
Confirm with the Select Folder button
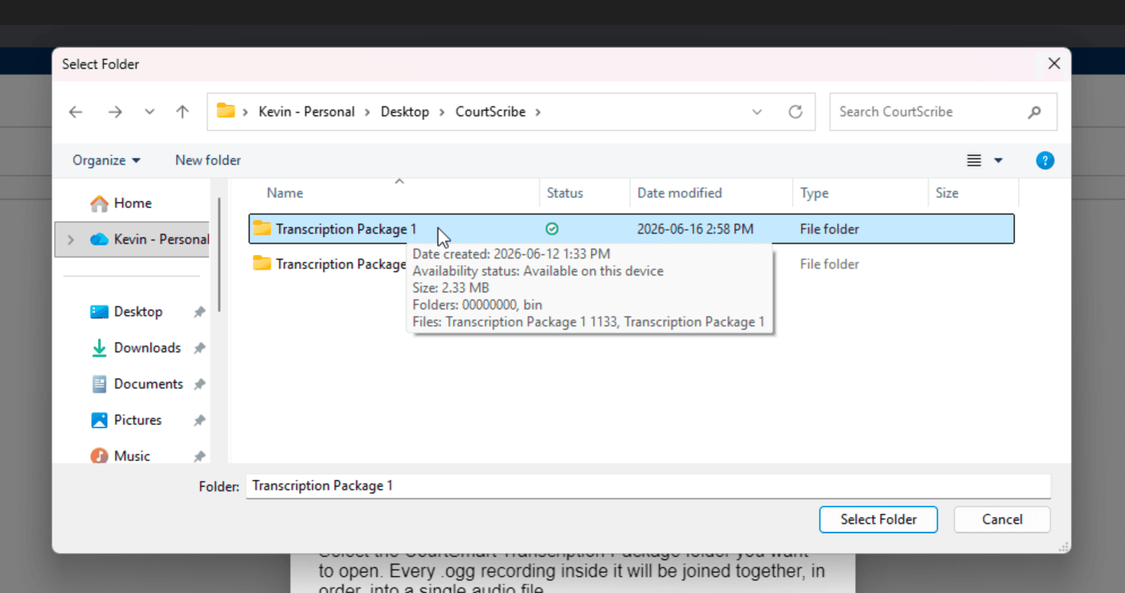[879, 520]
